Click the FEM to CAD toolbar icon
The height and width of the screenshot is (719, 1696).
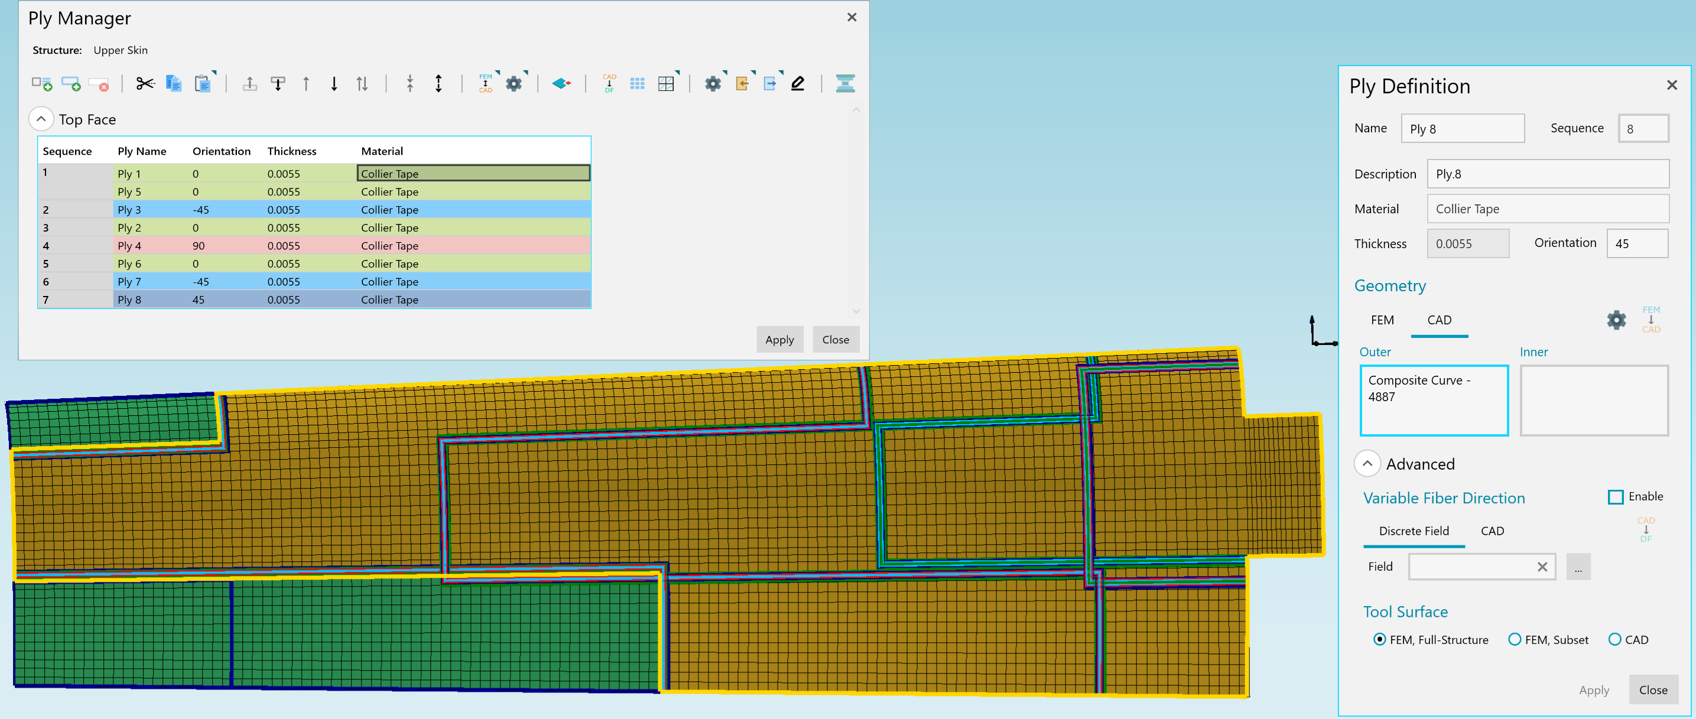tap(486, 83)
